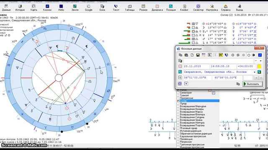This screenshot has width=268, height=150.
Task: Click paste icon in Фоновые данные toolbar
Action: point(186,55)
